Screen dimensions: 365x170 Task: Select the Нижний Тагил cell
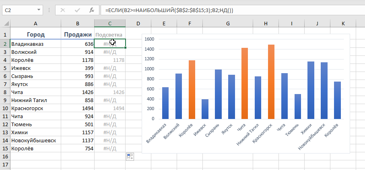[35, 100]
